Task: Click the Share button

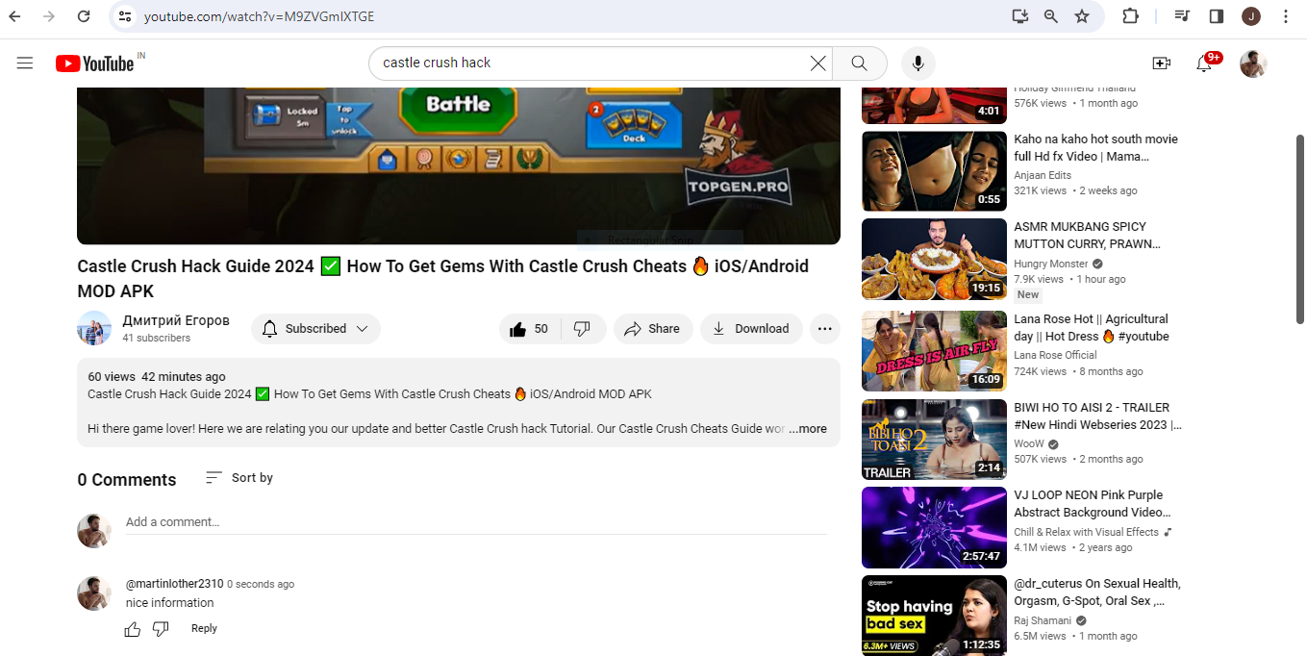Action: coord(653,329)
